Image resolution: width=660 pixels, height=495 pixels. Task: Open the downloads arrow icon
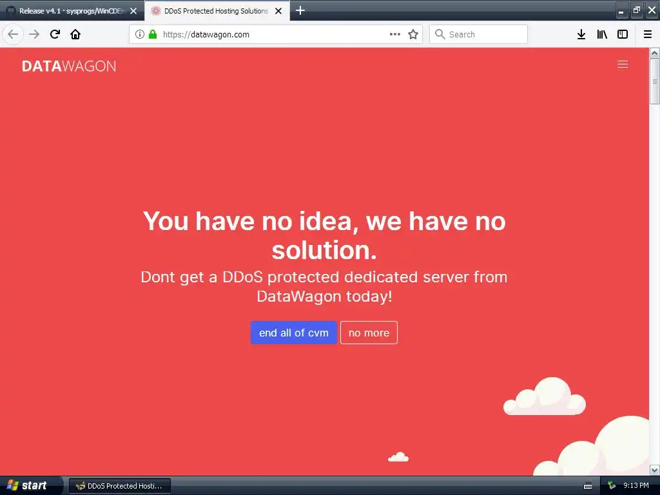pyautogui.click(x=581, y=34)
